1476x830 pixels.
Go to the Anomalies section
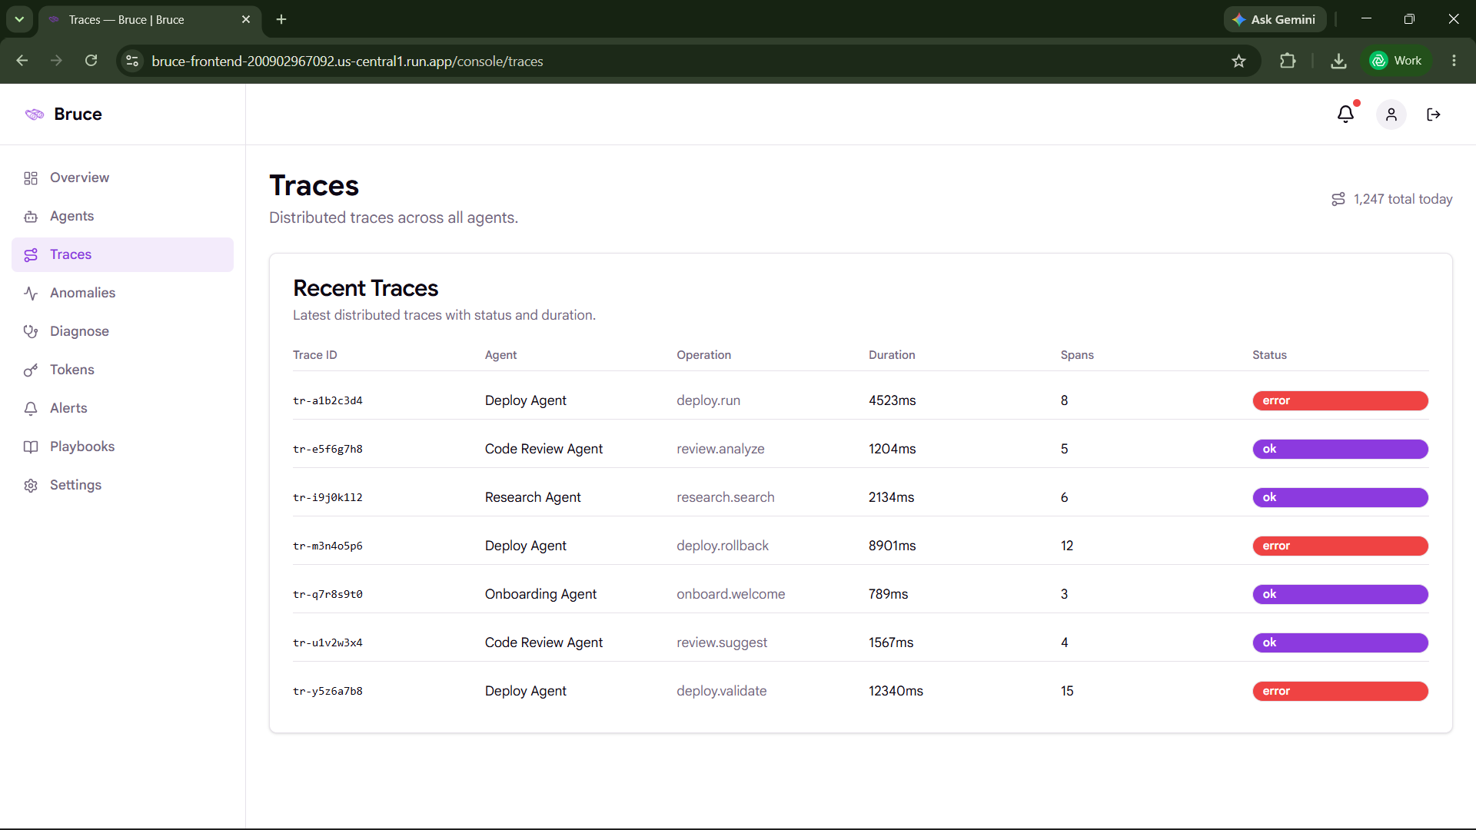(x=122, y=293)
